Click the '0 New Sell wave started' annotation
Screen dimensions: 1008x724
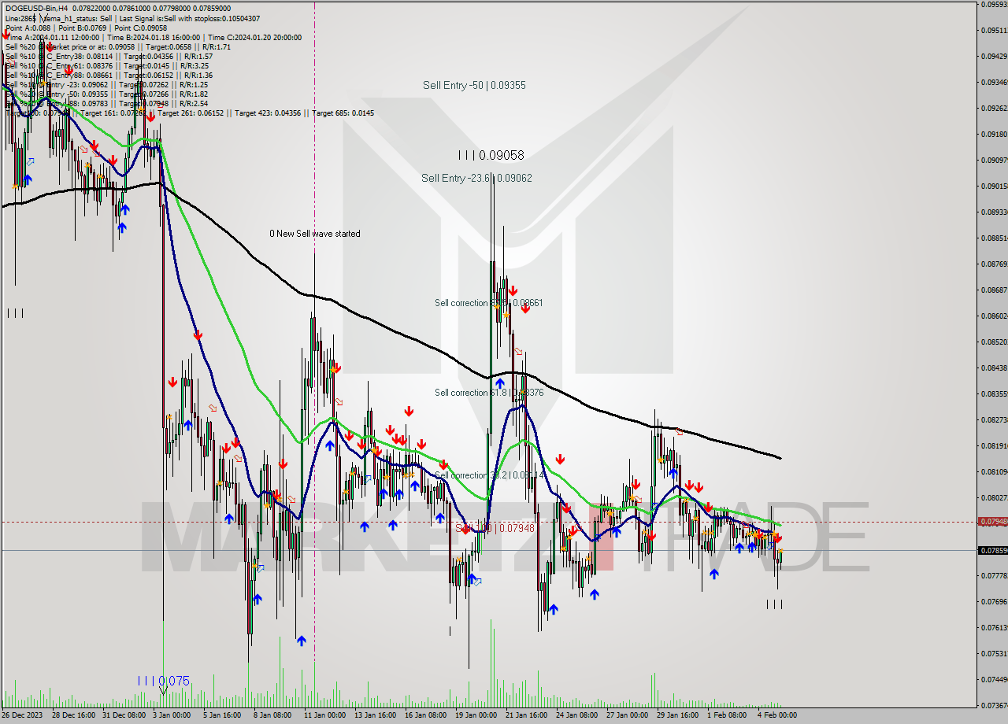point(315,234)
